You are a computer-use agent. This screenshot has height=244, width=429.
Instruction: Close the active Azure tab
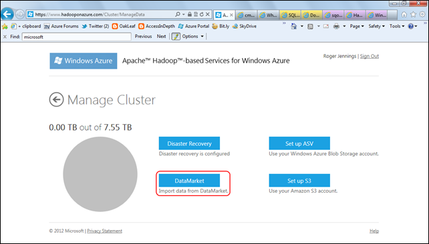click(231, 15)
